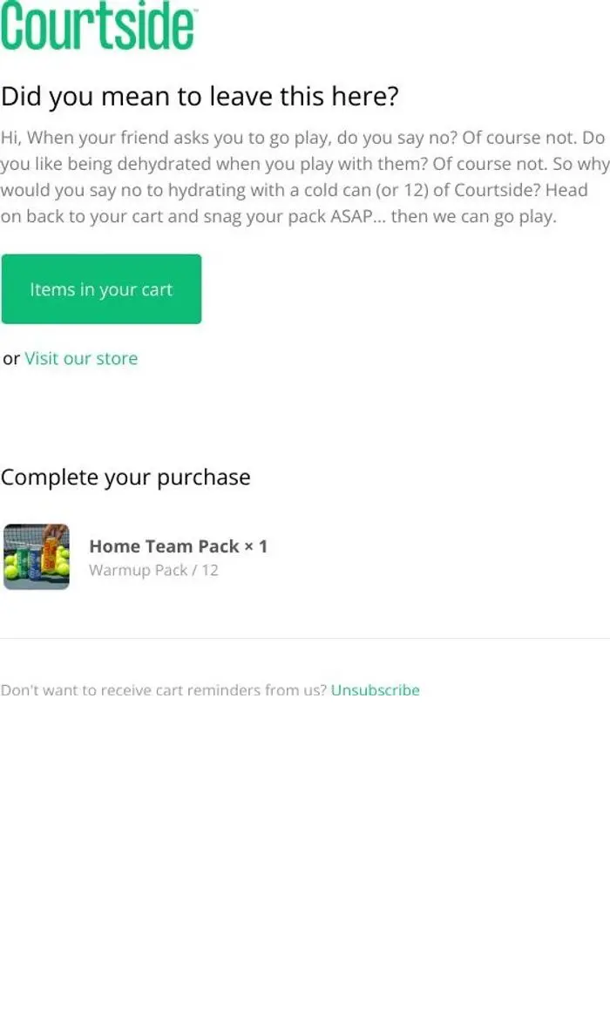
Task: Click the paragraph line starting 'you like being dehydrated'
Action: (305, 164)
